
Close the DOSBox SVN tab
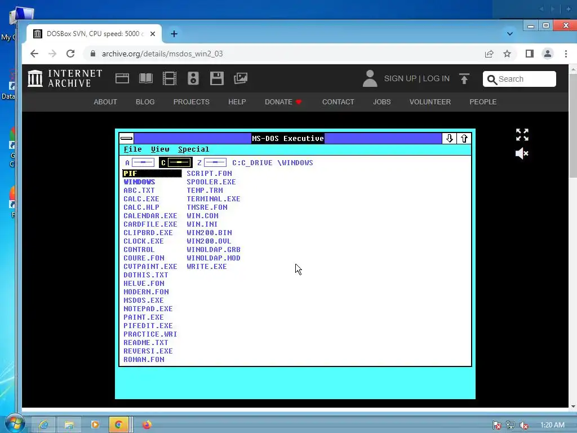click(x=153, y=34)
